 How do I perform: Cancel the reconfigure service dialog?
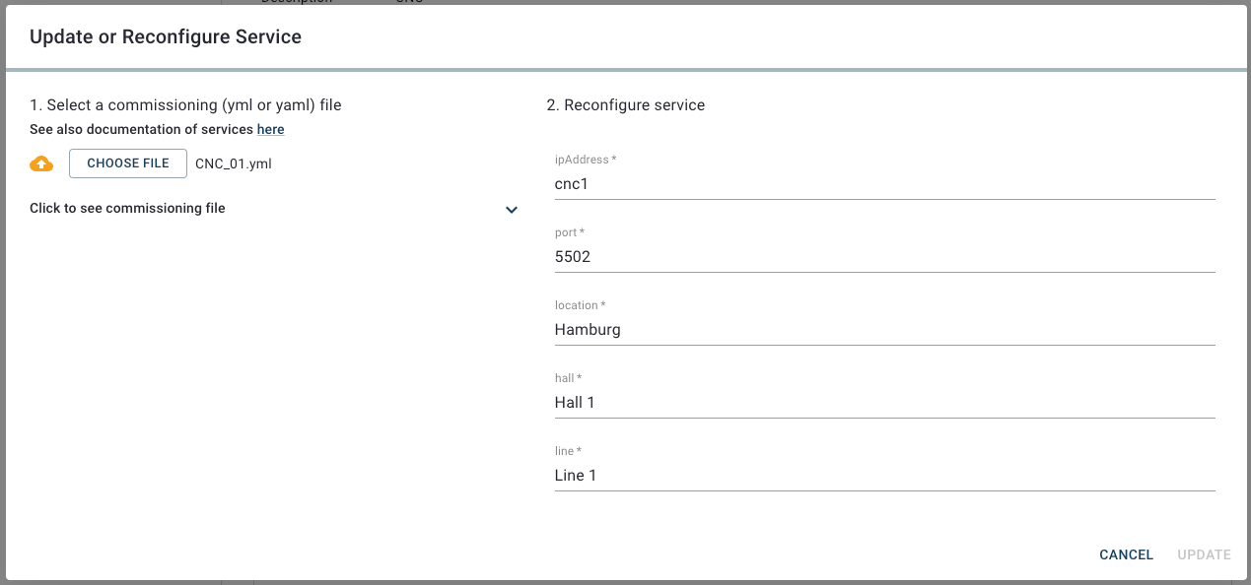[1126, 554]
